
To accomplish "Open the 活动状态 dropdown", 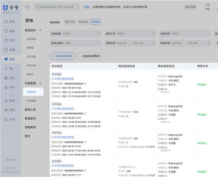I will (185, 34).
